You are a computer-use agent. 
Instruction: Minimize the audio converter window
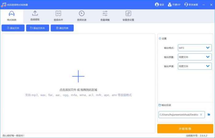[204, 5]
